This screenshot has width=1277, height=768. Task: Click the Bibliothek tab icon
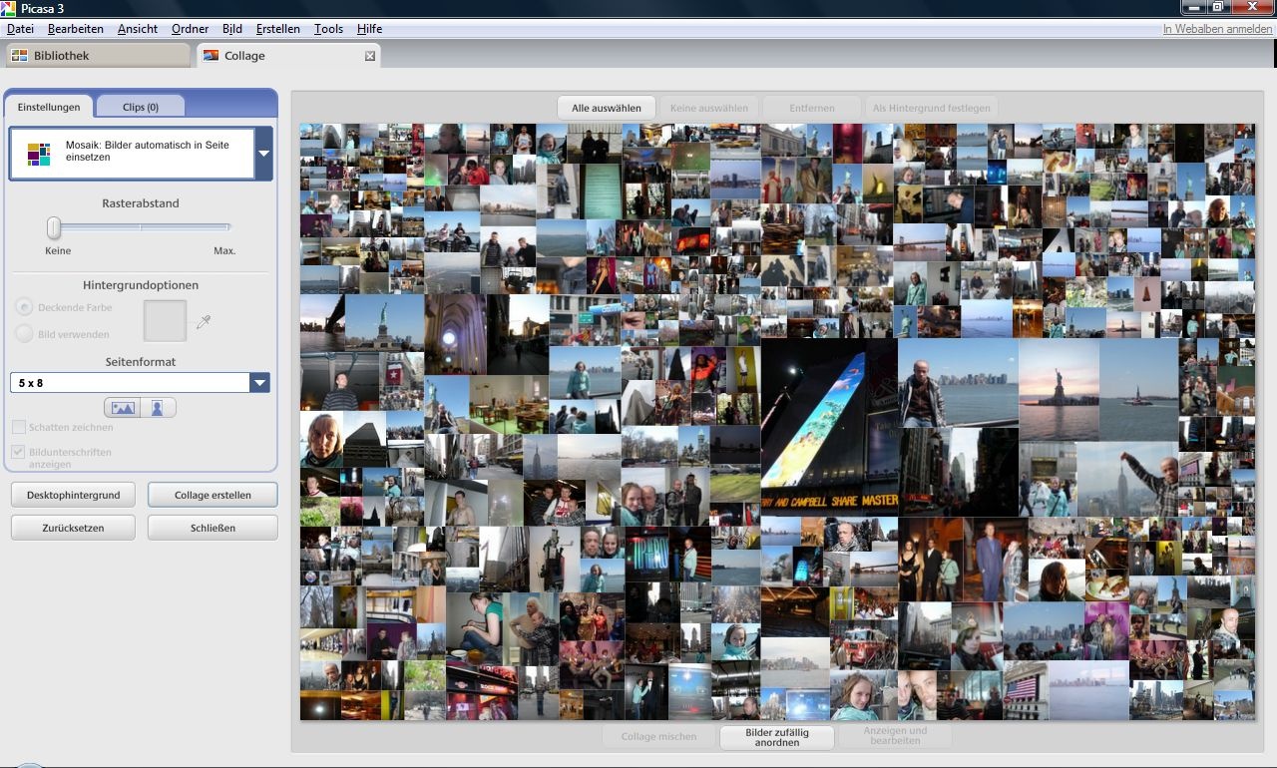[x=19, y=56]
